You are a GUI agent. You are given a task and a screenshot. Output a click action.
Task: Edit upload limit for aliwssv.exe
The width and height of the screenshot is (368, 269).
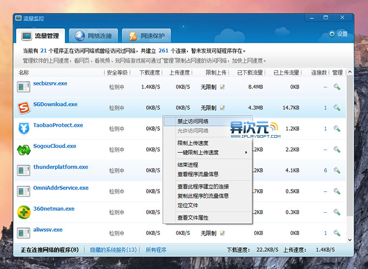[x=222, y=233]
